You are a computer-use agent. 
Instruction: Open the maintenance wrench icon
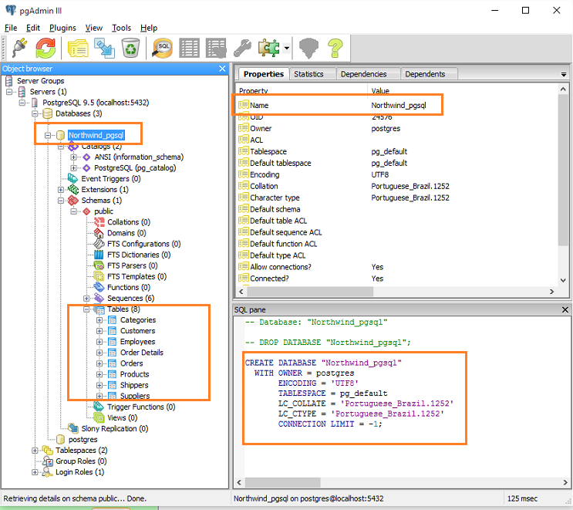pos(242,48)
